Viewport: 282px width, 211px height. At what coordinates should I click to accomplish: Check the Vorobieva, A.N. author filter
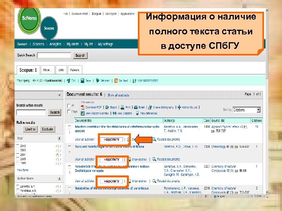18,191
